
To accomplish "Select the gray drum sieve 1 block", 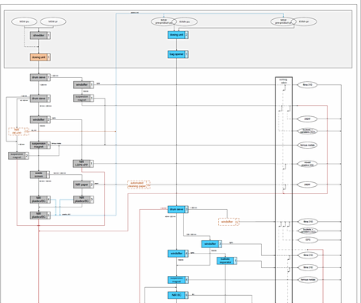I will [x=40, y=77].
